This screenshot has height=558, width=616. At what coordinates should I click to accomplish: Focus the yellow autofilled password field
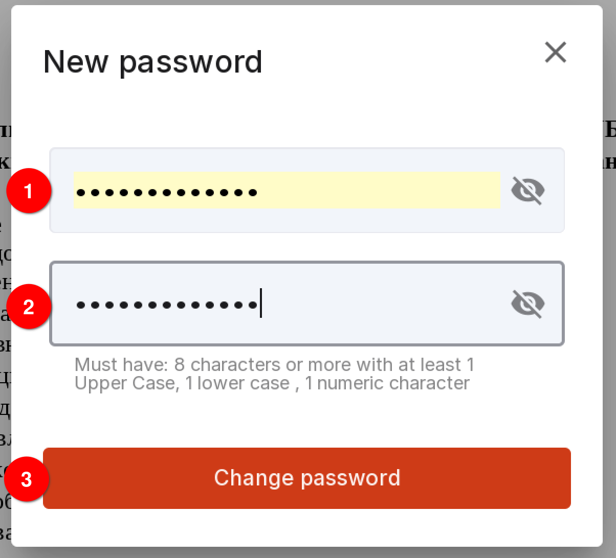point(287,190)
